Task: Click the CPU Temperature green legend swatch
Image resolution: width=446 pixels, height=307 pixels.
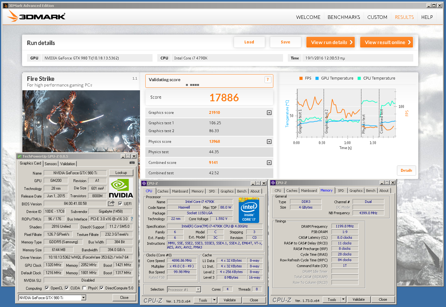Action: (359, 78)
